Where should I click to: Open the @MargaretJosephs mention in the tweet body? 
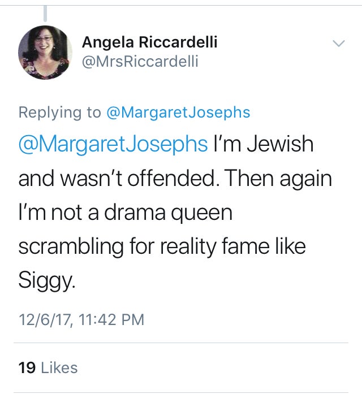click(113, 144)
